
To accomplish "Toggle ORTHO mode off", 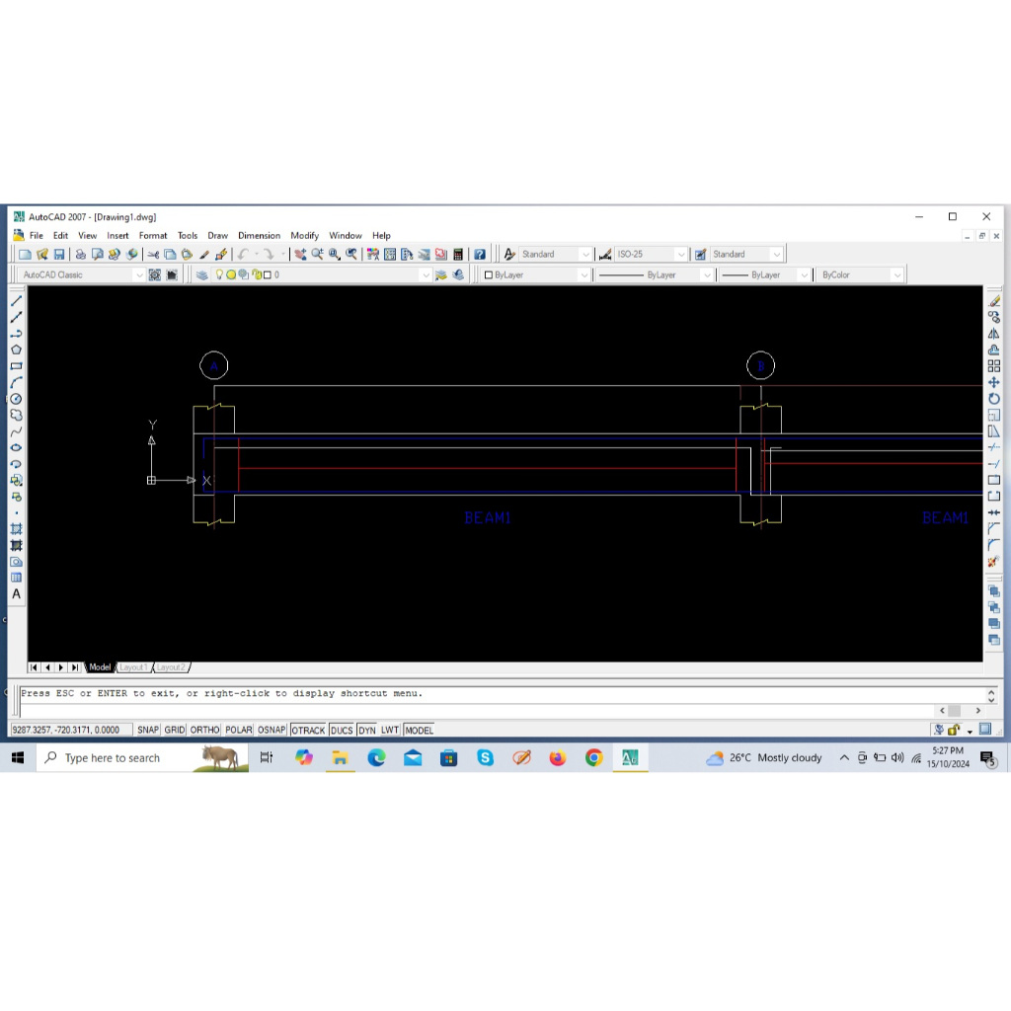I will (204, 730).
